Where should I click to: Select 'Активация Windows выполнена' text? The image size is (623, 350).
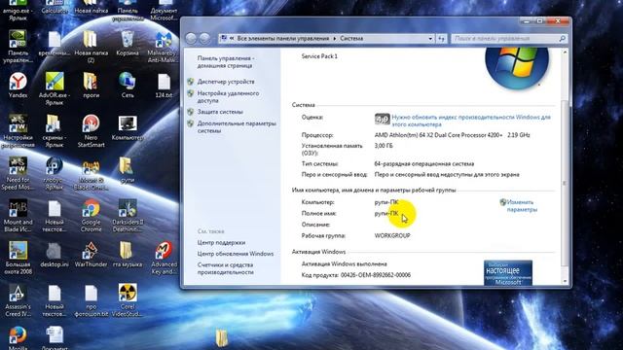point(344,263)
